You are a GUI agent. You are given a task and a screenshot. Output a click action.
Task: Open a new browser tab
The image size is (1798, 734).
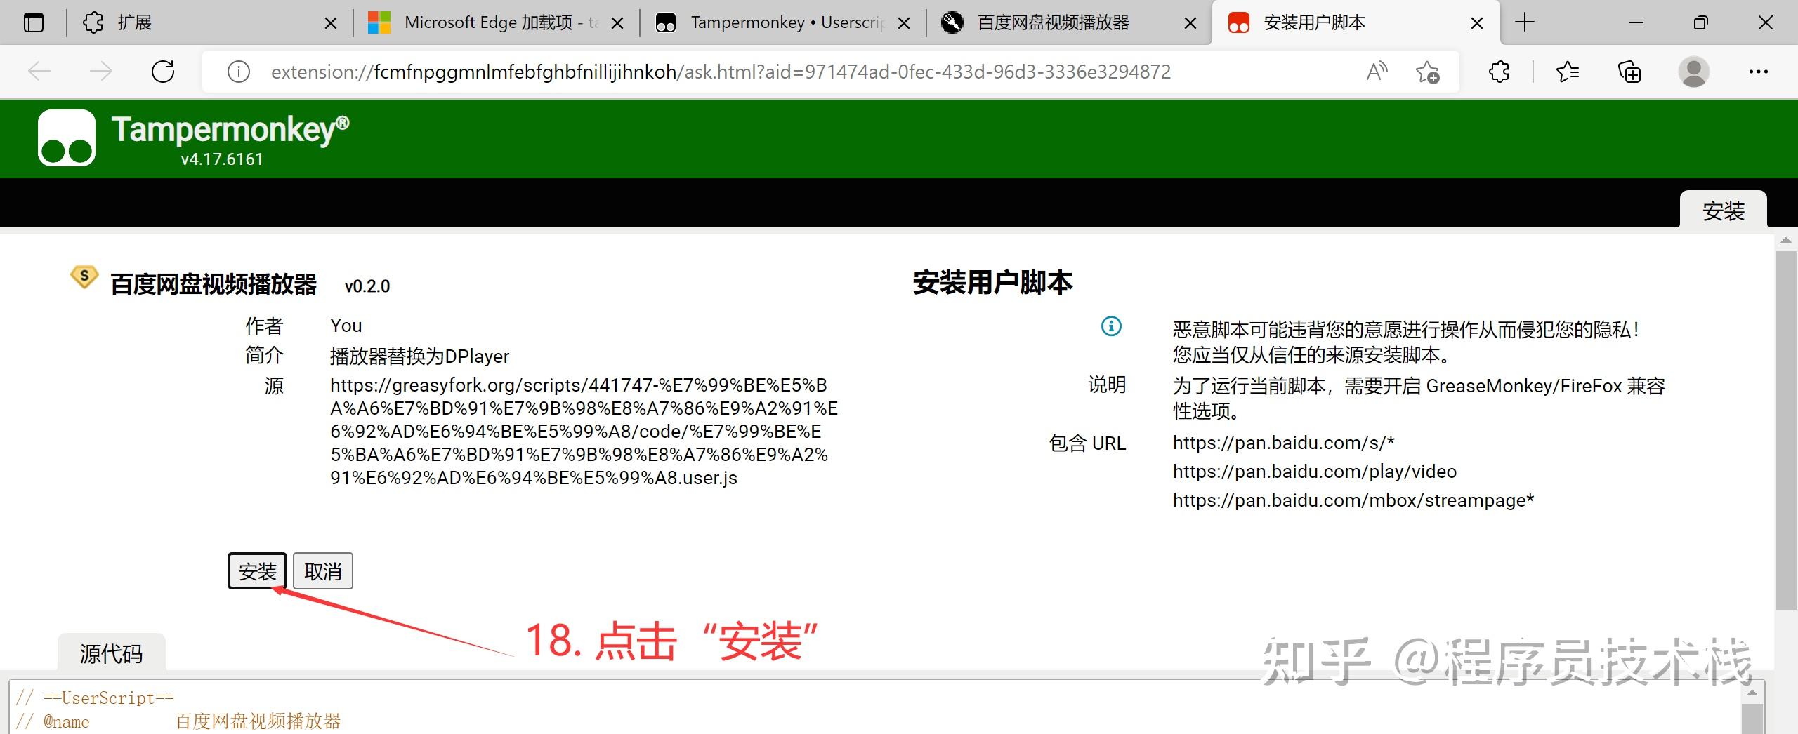pos(1525,23)
